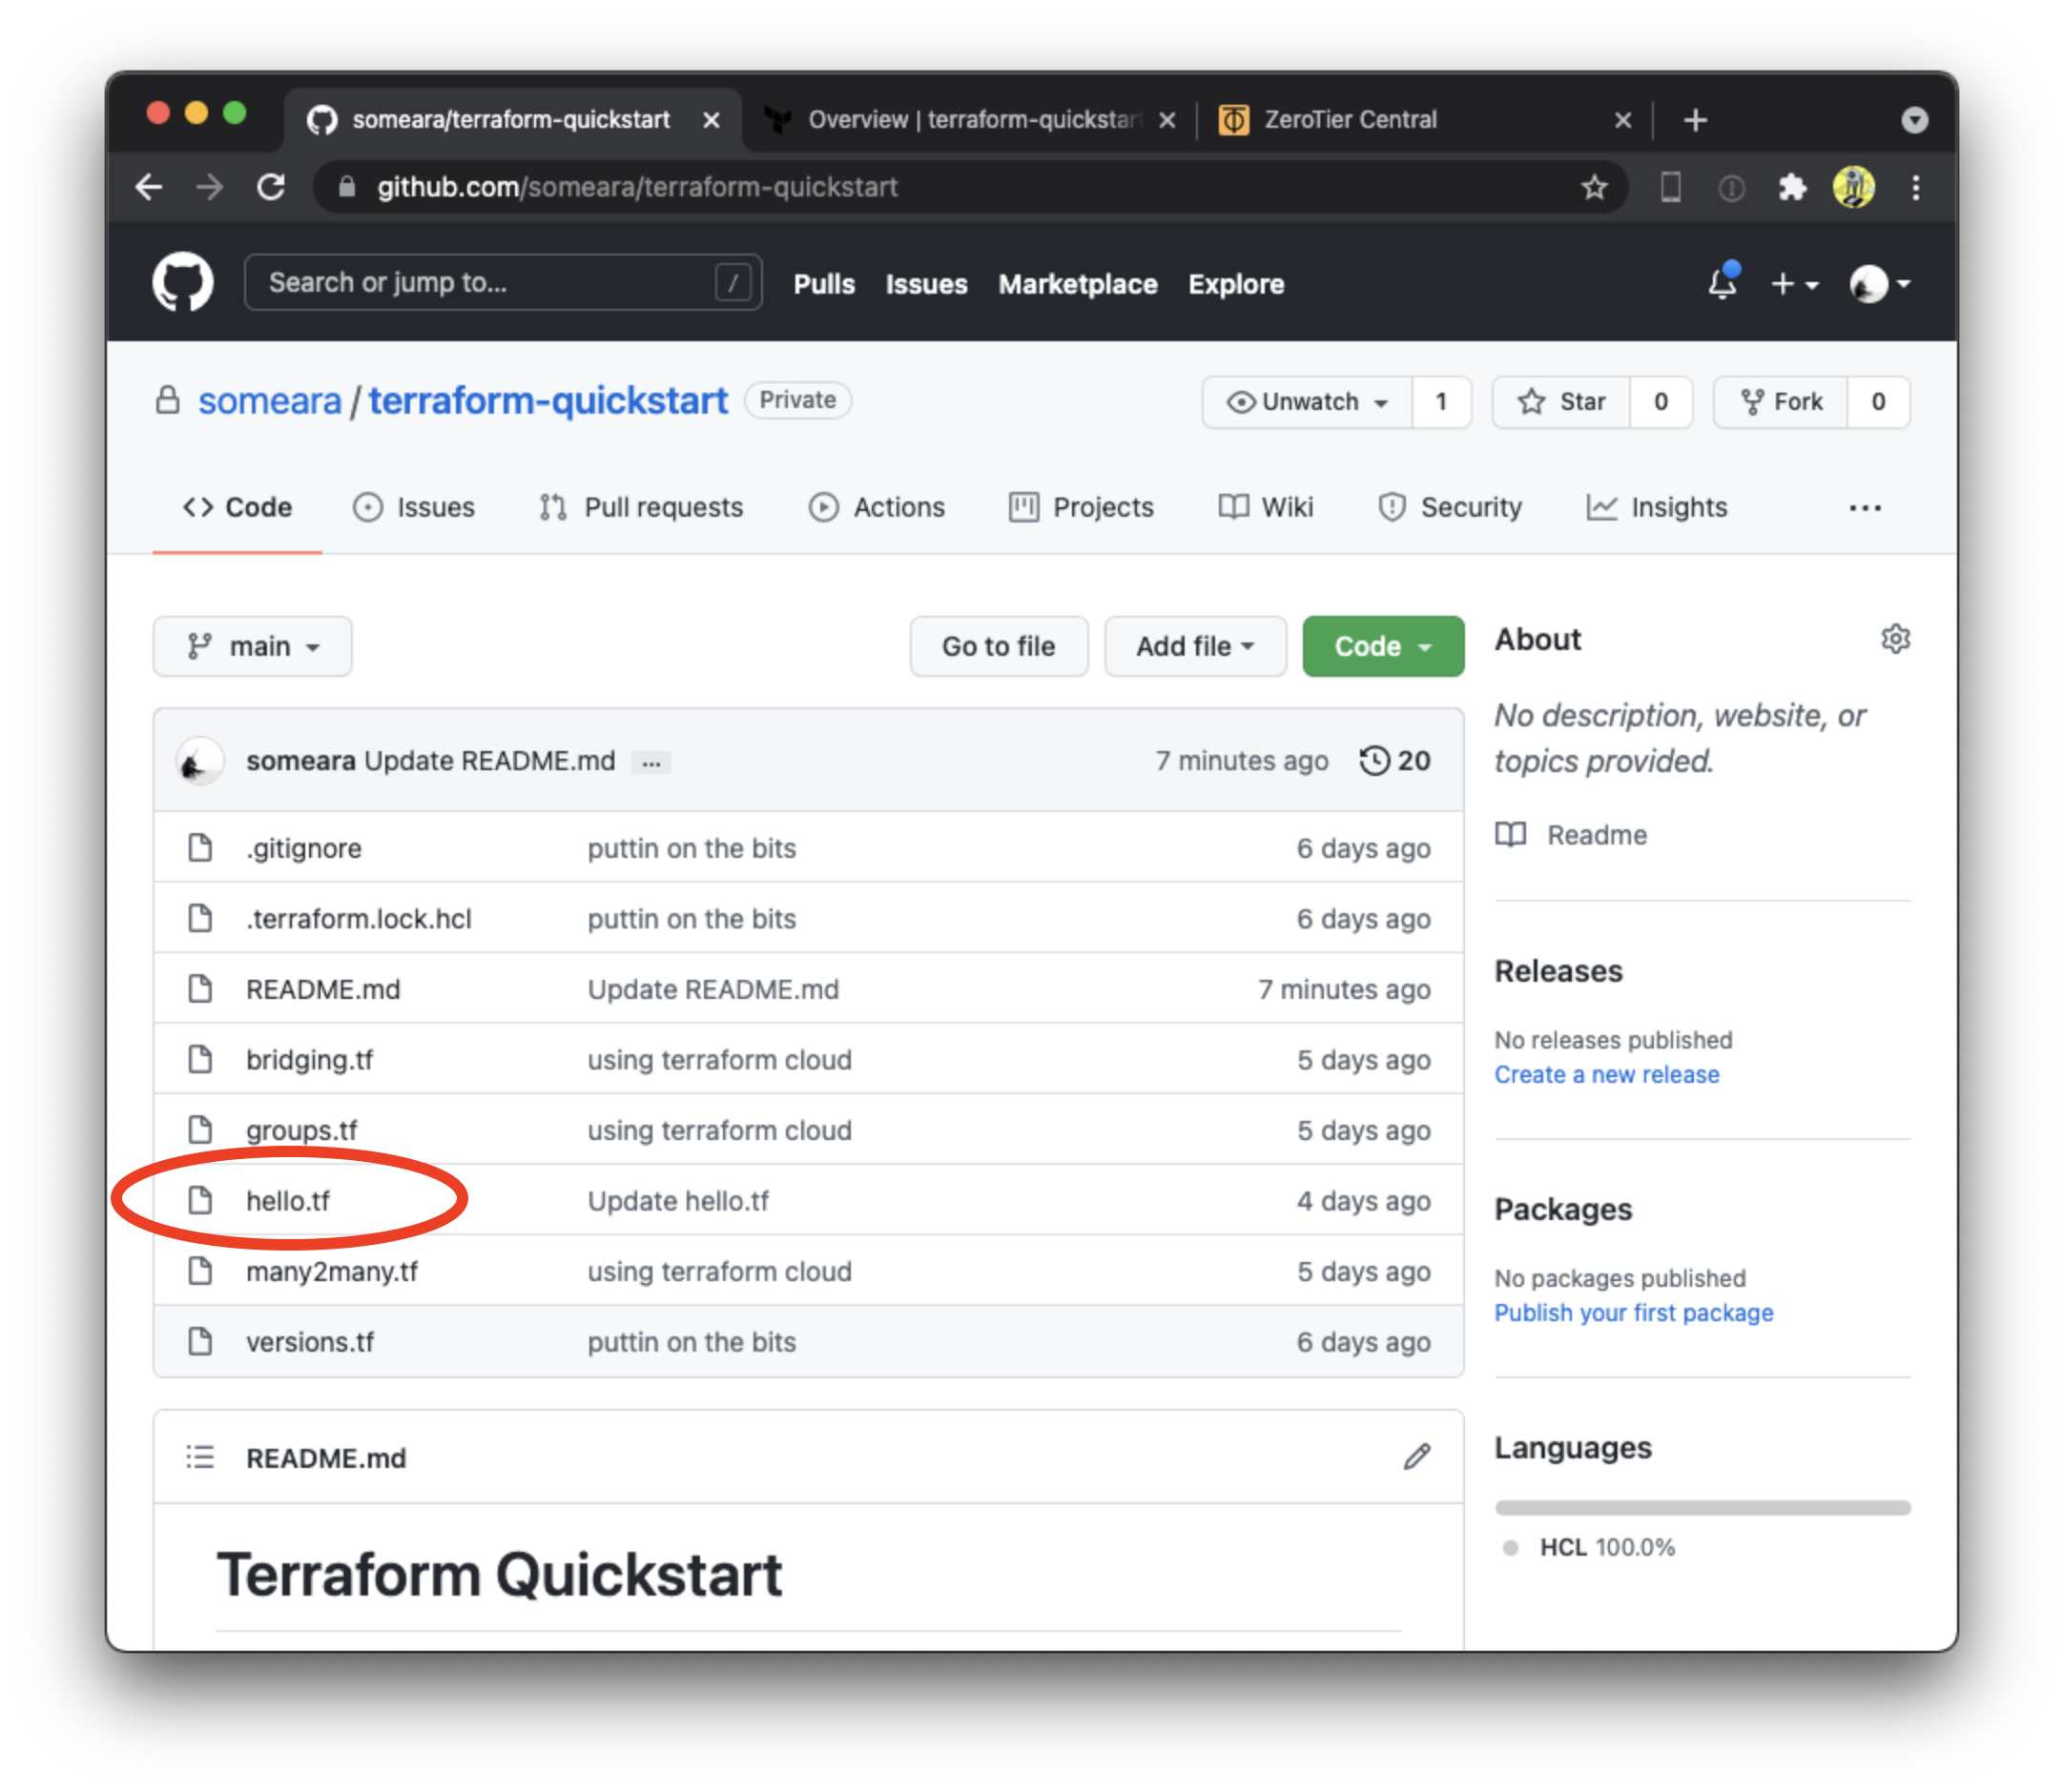Expand commit message ellipsis

(x=651, y=763)
